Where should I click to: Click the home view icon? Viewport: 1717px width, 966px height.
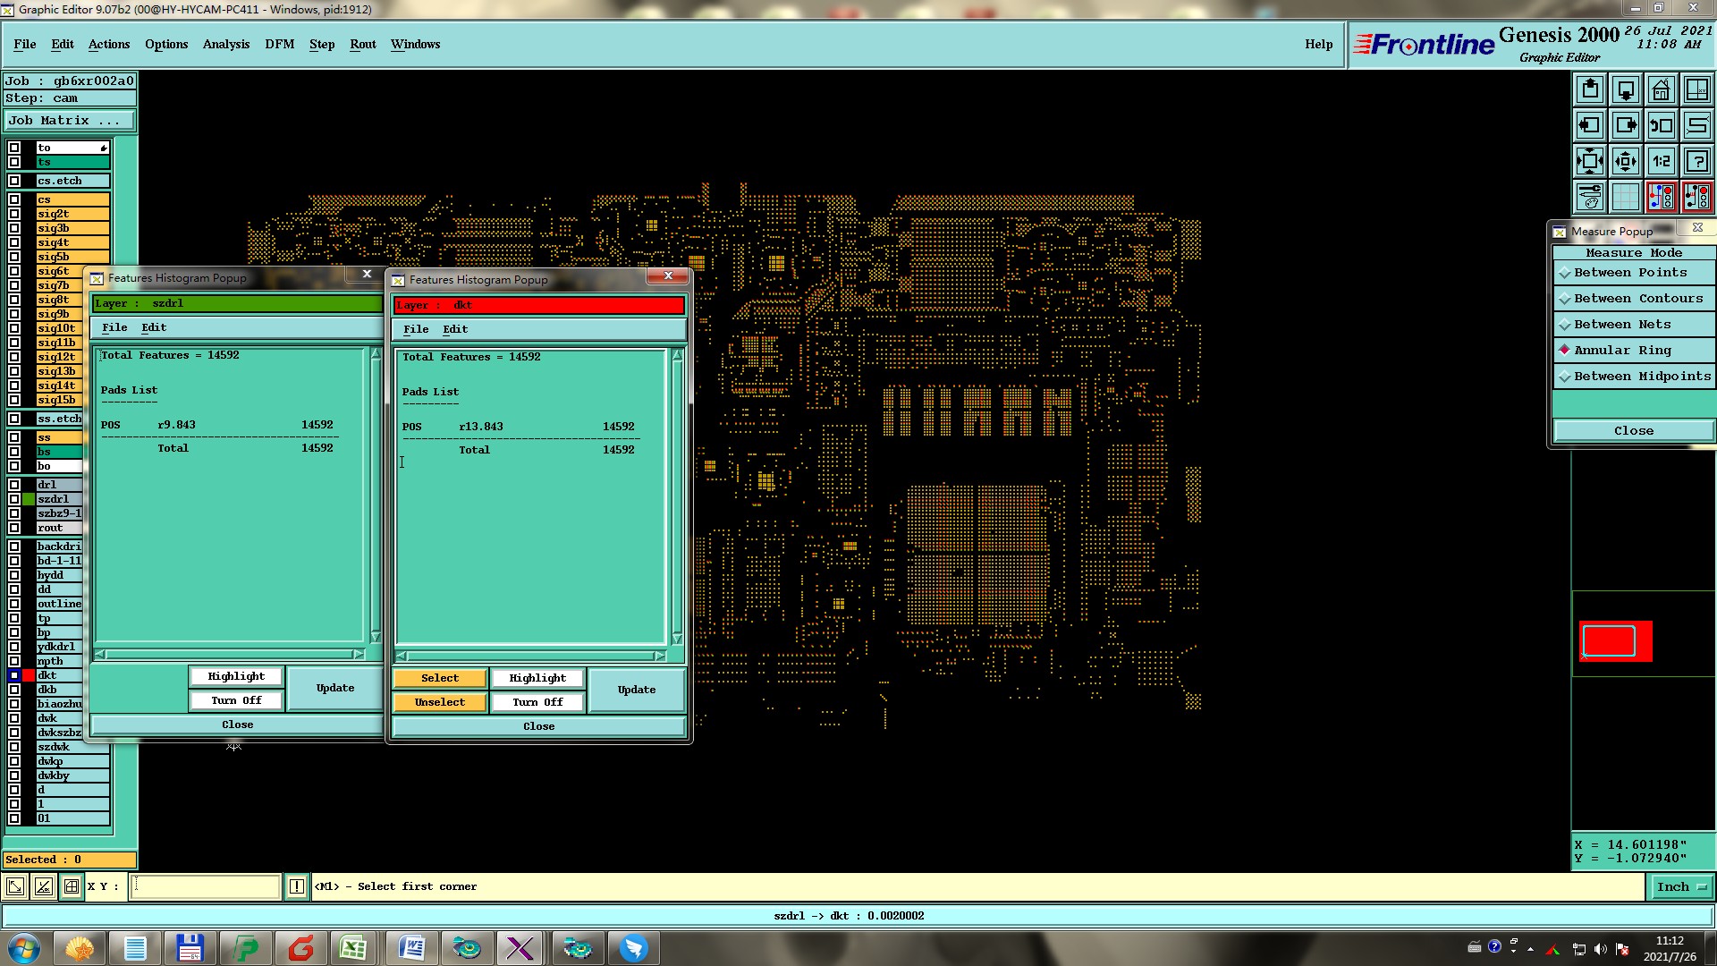(1661, 90)
